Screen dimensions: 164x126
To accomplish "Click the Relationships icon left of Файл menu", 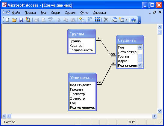I will (x=7, y=12).
